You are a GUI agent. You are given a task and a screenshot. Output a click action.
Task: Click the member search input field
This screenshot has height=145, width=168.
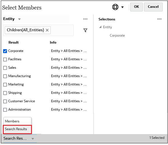coord(62,30)
